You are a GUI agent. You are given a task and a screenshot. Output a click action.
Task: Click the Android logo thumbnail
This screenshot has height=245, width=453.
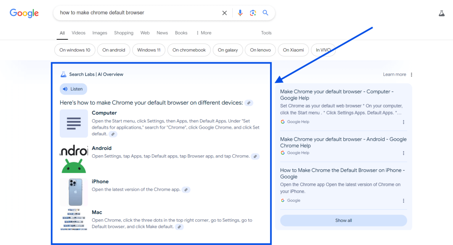[x=74, y=159]
